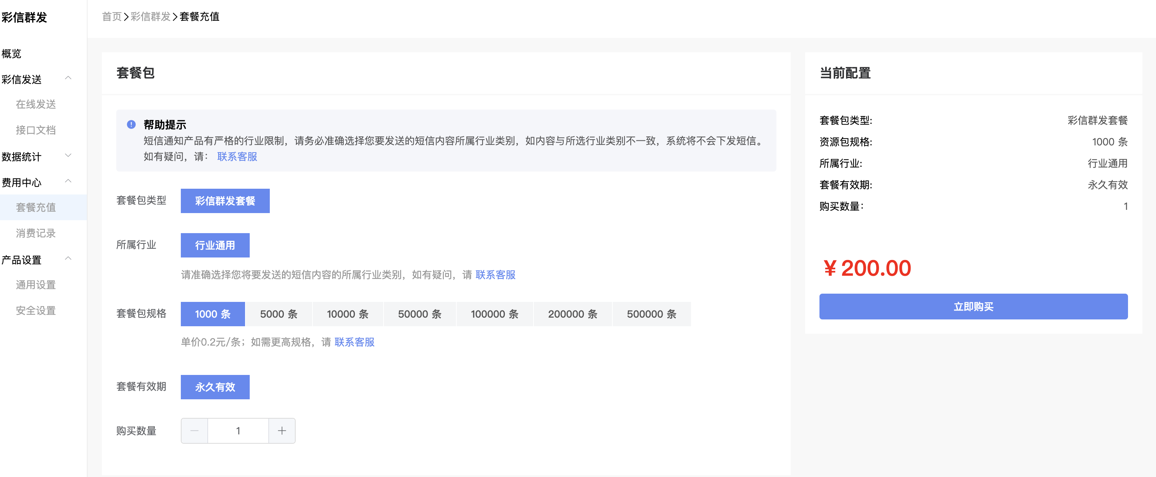Choose the 10000 条 package size

(x=348, y=314)
